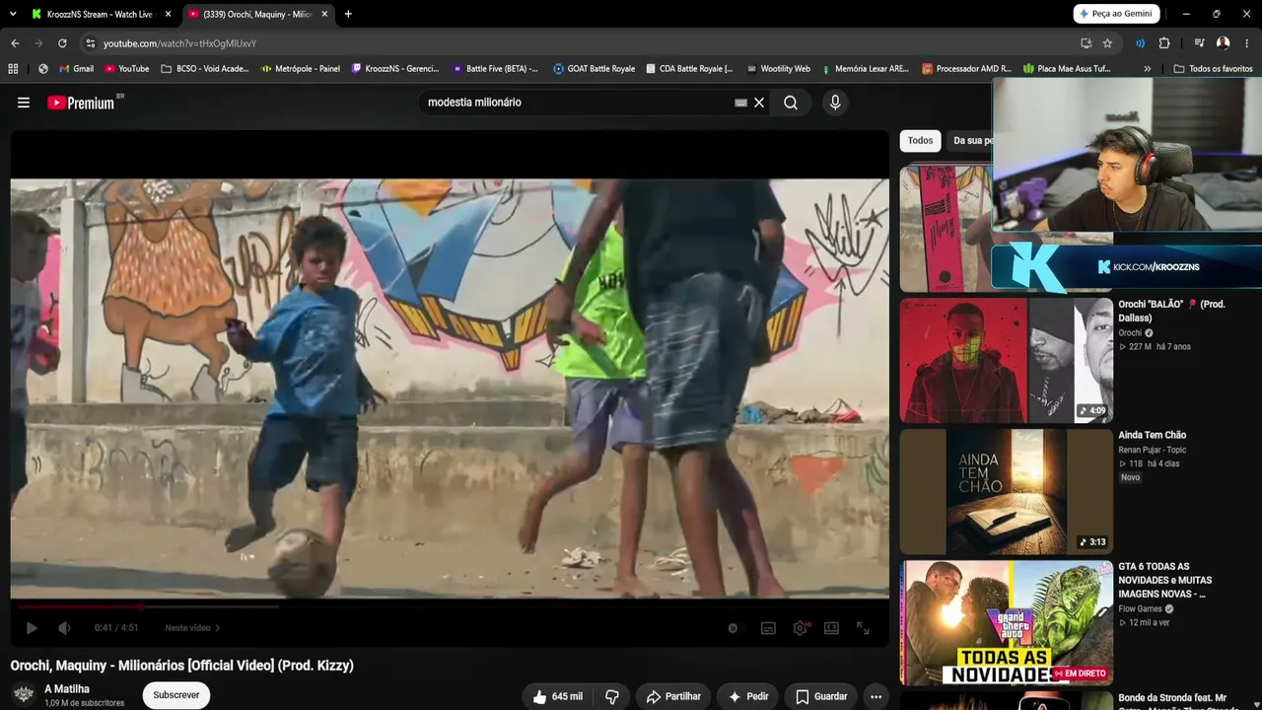Screen dimensions: 1262x710
Task: Open the 'GOAT Battle Royale' bookmark
Action: tap(595, 69)
